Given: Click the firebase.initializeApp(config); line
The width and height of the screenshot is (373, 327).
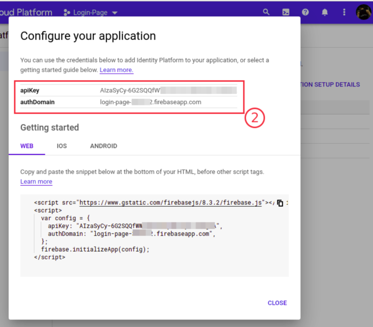Looking at the screenshot, I should click(x=95, y=249).
